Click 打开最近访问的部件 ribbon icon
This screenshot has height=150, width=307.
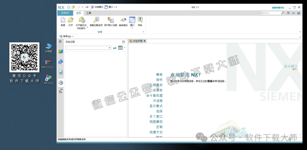click(82, 20)
